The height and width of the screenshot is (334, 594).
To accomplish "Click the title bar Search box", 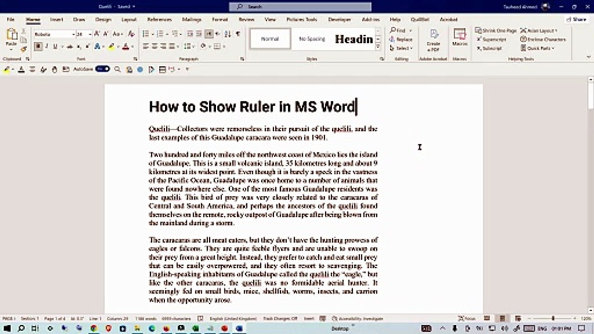I will tap(300, 6).
